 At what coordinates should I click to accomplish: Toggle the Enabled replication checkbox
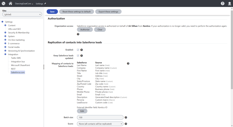[x=78, y=50]
